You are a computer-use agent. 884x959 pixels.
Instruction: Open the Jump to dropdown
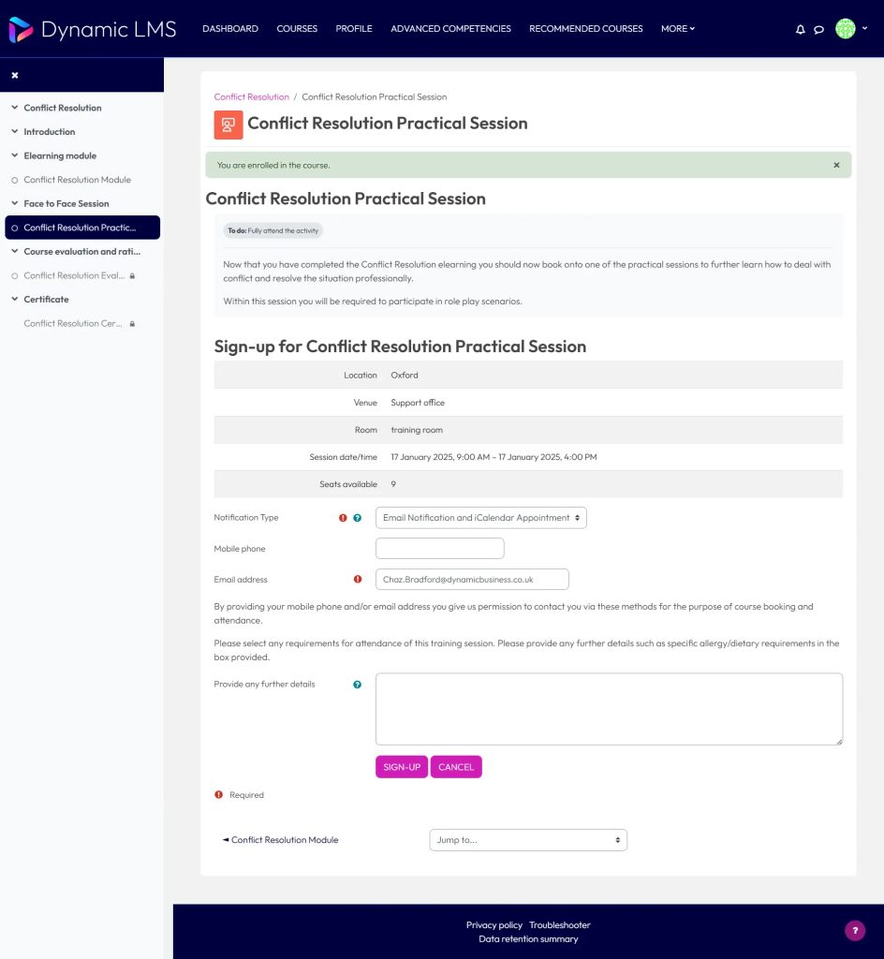[x=528, y=840]
